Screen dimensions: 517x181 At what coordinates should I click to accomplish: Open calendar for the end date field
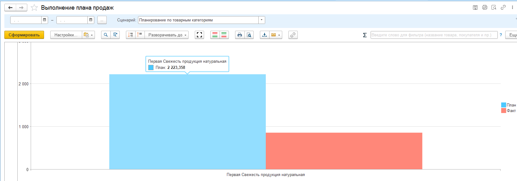pos(91,20)
